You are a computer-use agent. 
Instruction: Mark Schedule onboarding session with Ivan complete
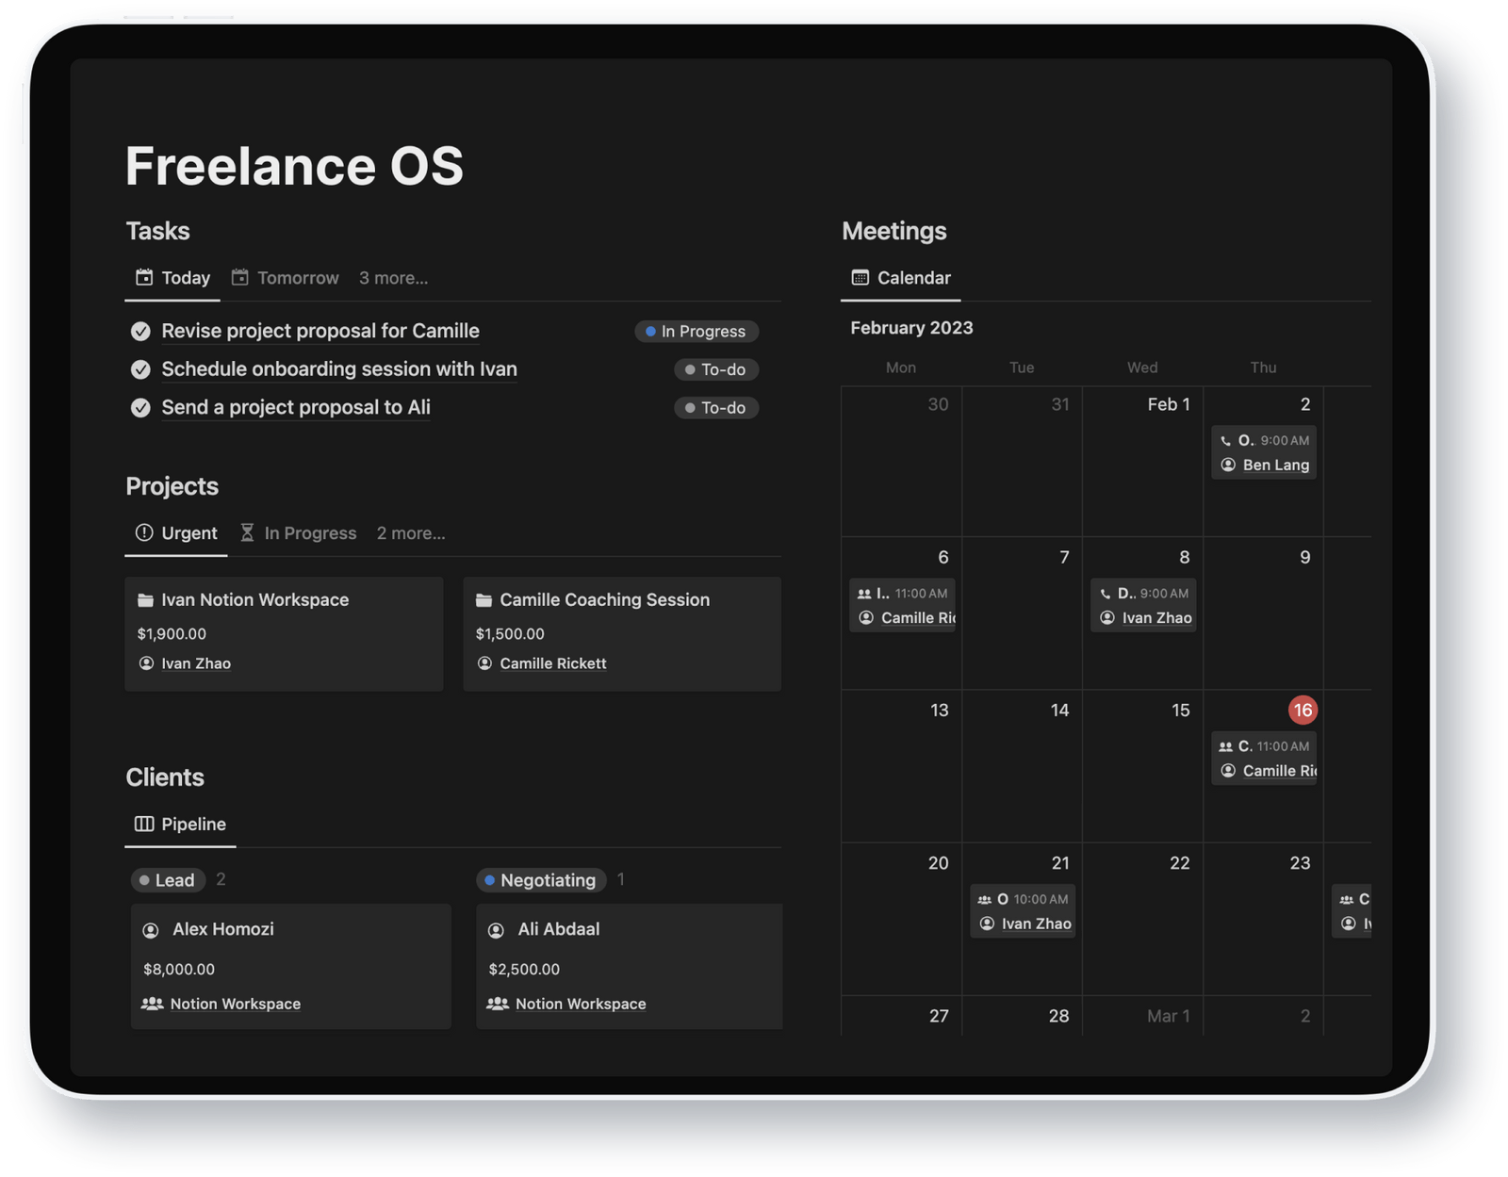(140, 369)
